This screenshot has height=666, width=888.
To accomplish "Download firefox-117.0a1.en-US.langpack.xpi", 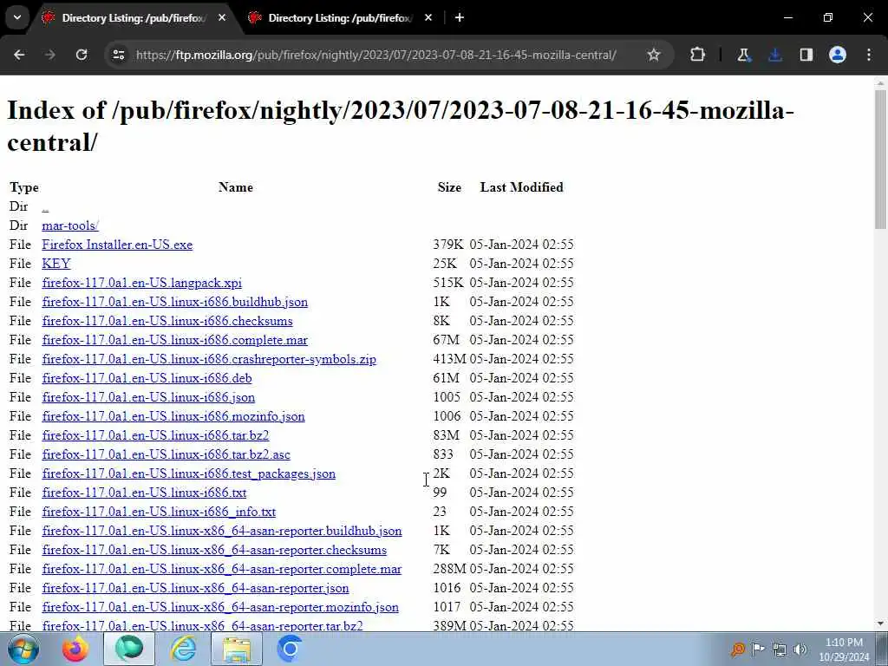I will (141, 283).
